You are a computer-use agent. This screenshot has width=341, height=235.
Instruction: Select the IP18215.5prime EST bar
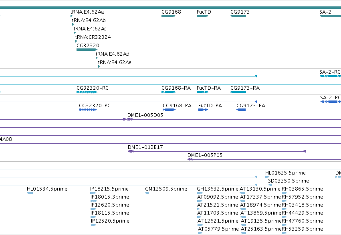pyautogui.click(x=93, y=193)
